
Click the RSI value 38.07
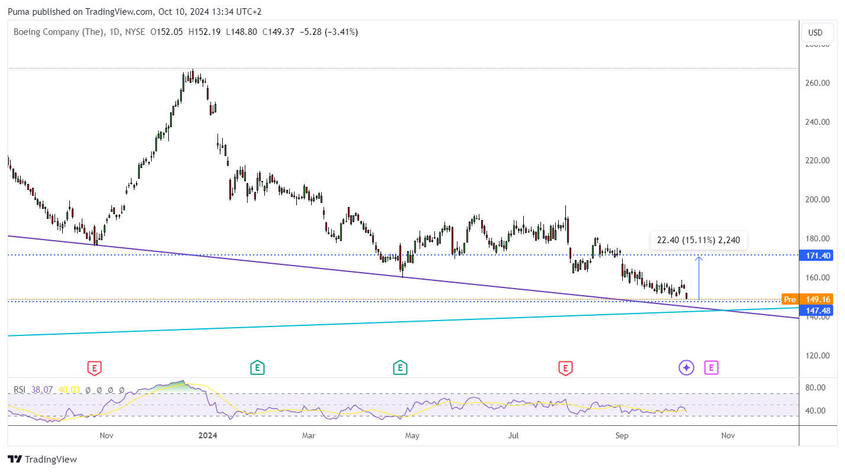pos(41,390)
